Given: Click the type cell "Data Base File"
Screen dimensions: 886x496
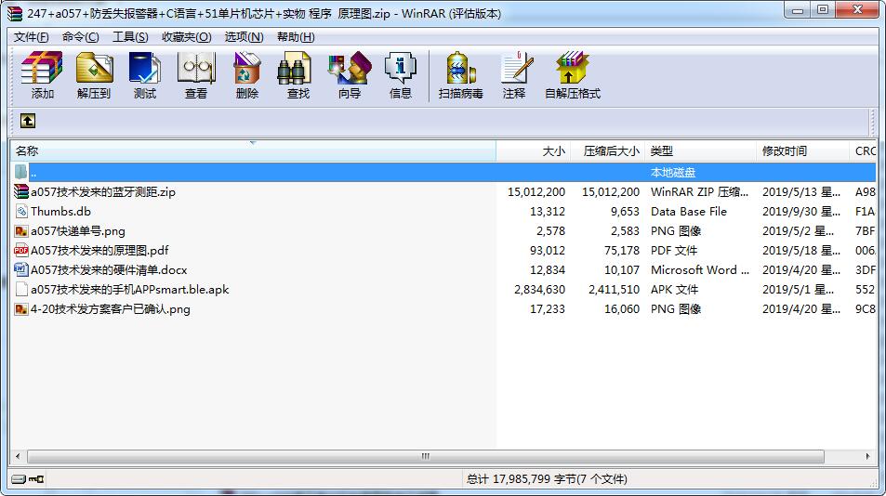Looking at the screenshot, I should [x=689, y=212].
